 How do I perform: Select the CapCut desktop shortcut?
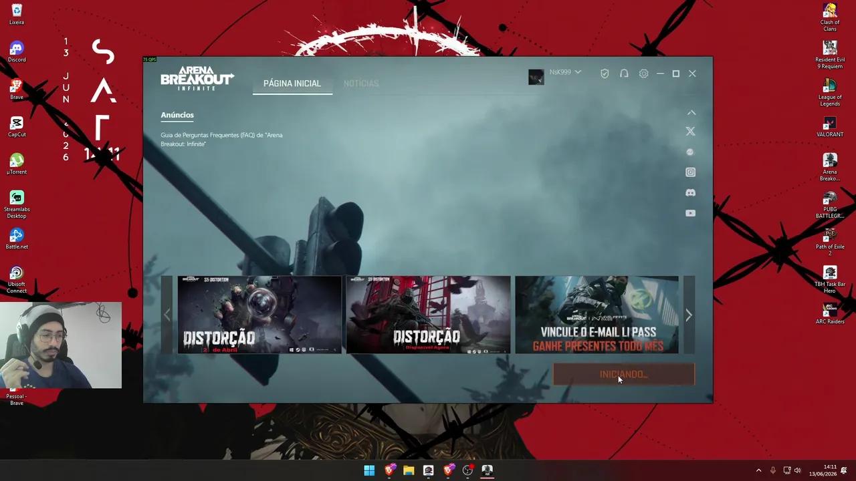(17, 127)
